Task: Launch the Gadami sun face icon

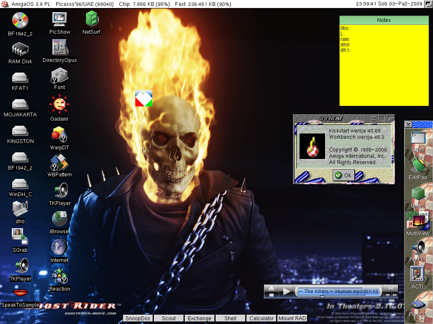Action: [x=59, y=104]
